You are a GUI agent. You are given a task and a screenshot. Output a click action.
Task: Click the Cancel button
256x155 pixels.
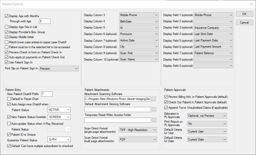click(x=244, y=22)
